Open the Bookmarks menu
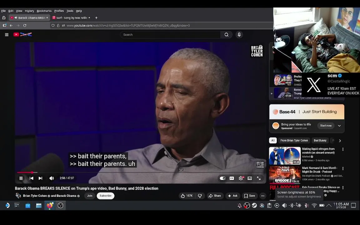This screenshot has width=360, height=225. pyautogui.click(x=44, y=11)
